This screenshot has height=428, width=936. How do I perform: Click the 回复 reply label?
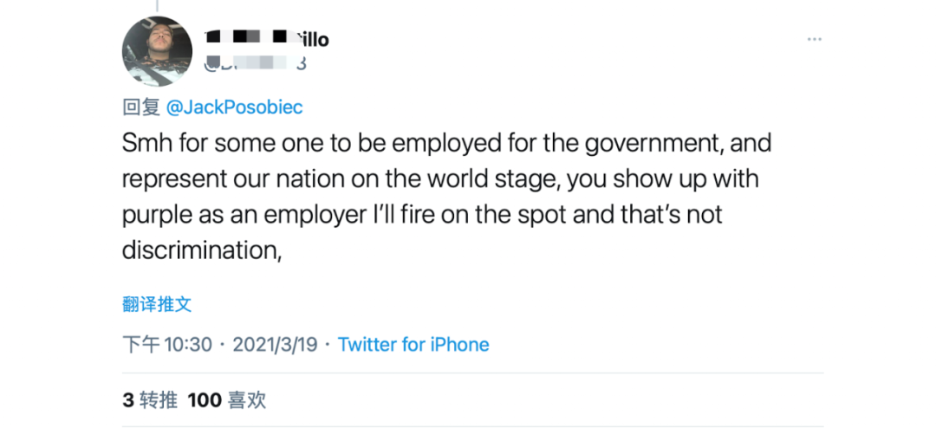point(141,107)
